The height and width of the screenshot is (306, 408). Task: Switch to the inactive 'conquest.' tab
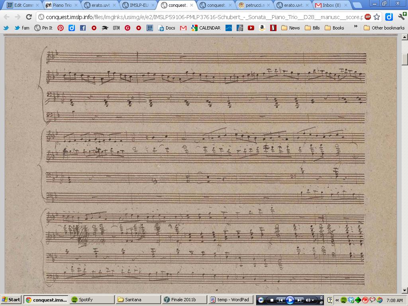[216, 5]
